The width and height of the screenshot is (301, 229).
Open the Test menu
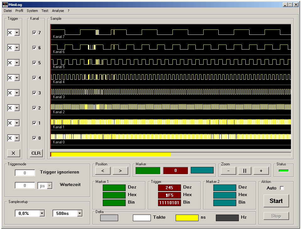click(x=45, y=11)
